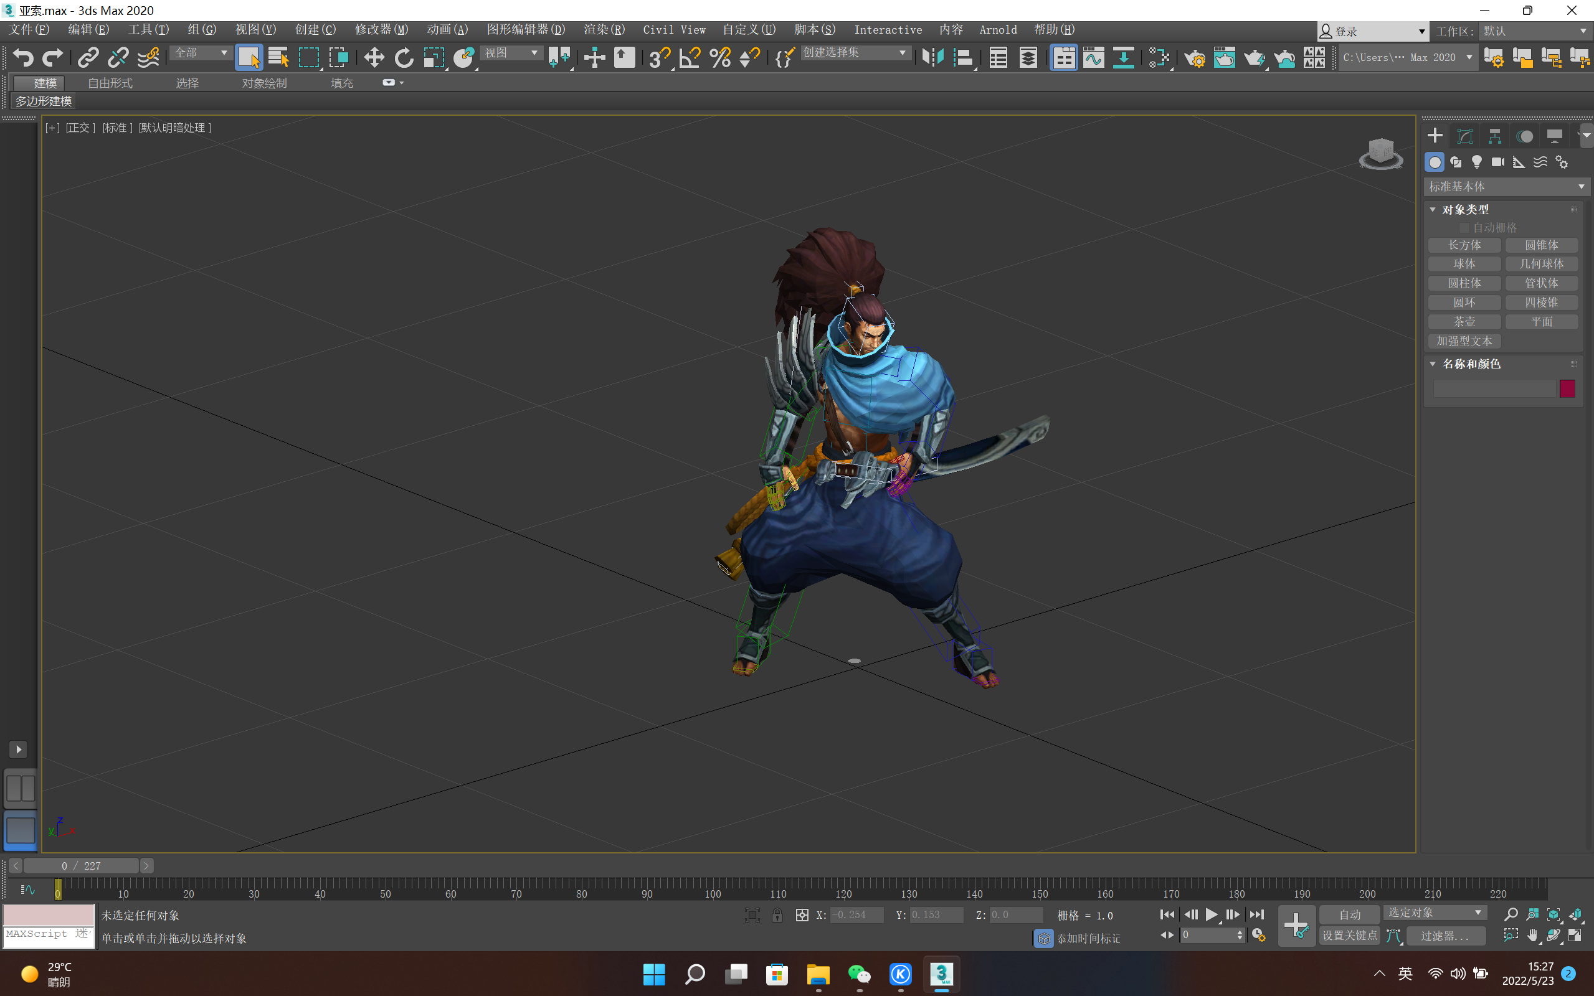Viewport: 1594px width, 996px height.
Task: Select the Unlink selection tool
Action: click(x=118, y=58)
